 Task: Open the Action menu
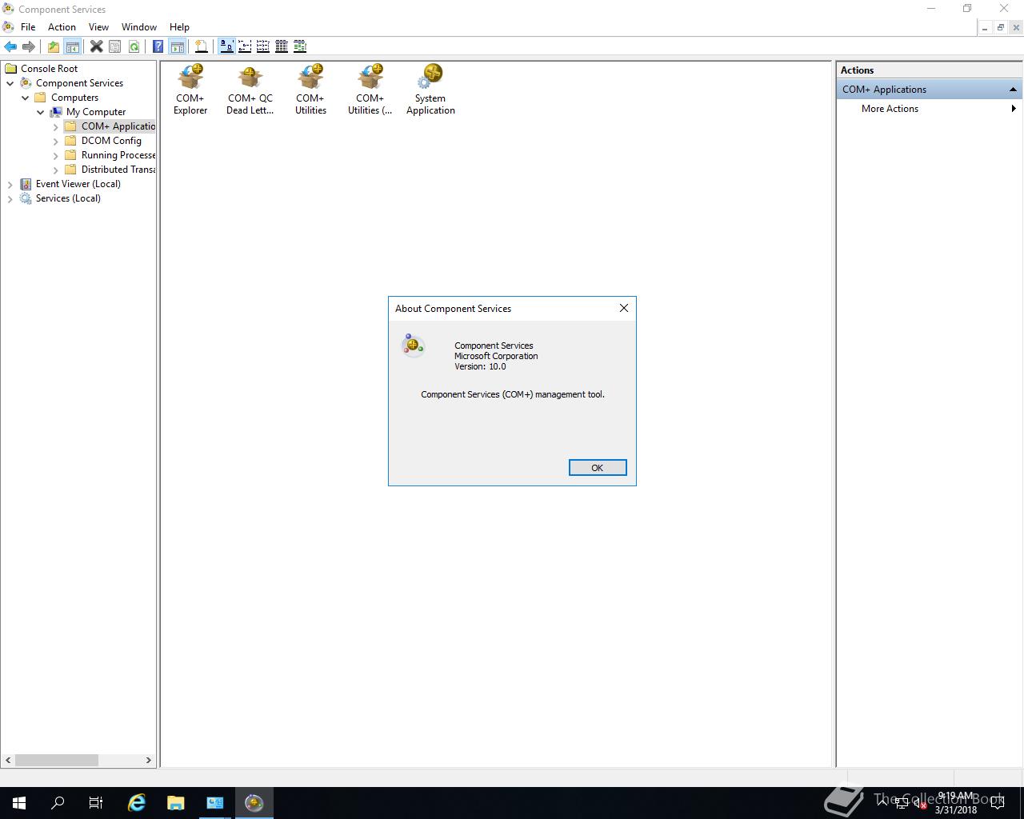point(62,27)
